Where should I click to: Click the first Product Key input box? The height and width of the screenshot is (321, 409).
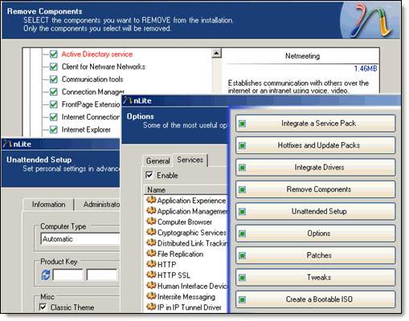(x=68, y=275)
